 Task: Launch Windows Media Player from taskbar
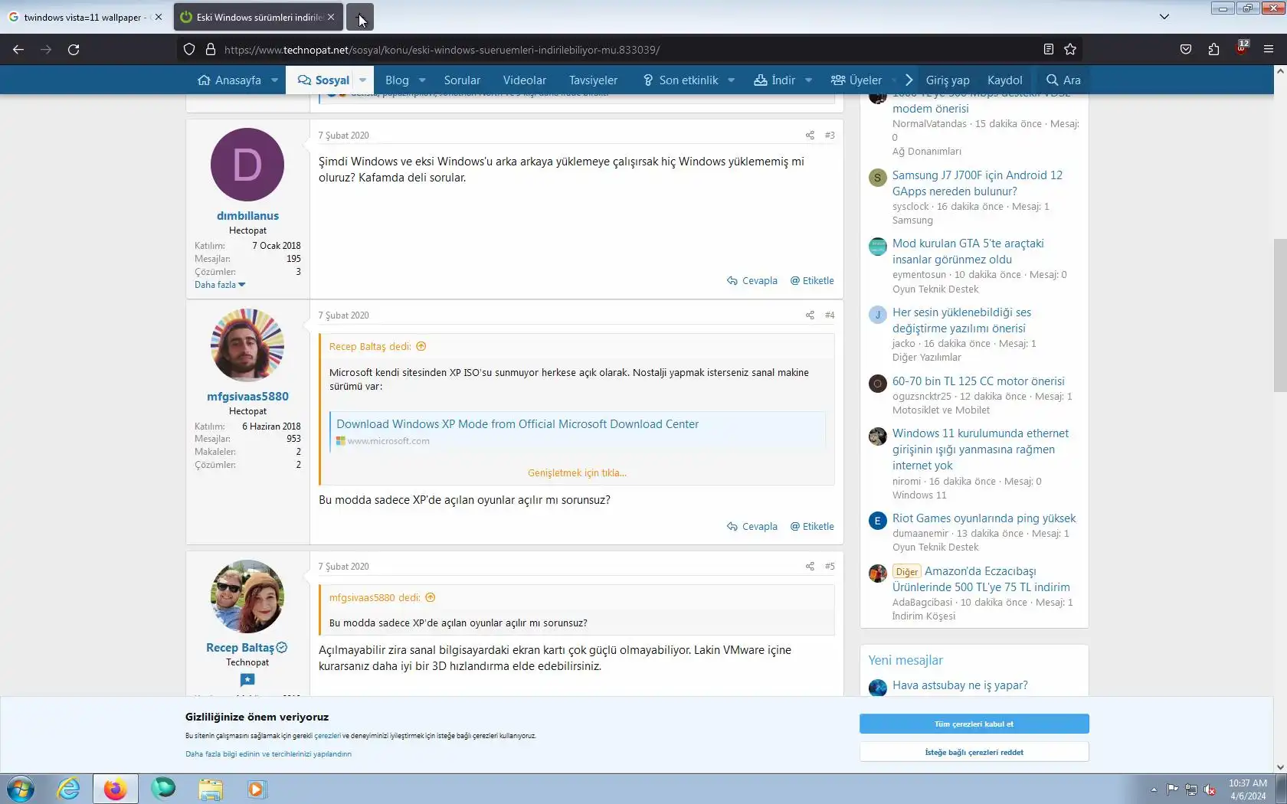(x=257, y=789)
